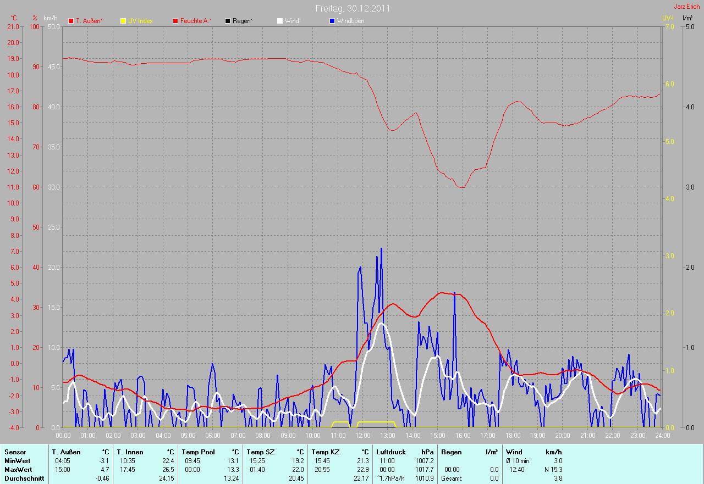Click the Temp SZ maximum time '01:40'

257,470
